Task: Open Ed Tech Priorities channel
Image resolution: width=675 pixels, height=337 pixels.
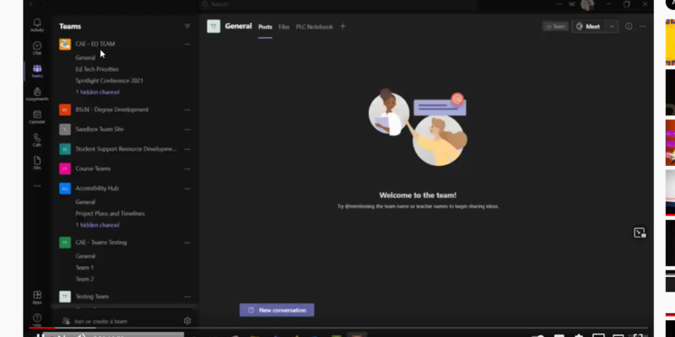Action: tap(97, 69)
